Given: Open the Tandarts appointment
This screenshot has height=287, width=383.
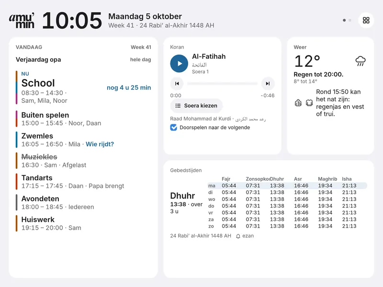Looking at the screenshot, I should pos(83,182).
